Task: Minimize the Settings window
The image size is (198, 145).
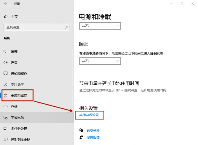Action: coord(172,4)
